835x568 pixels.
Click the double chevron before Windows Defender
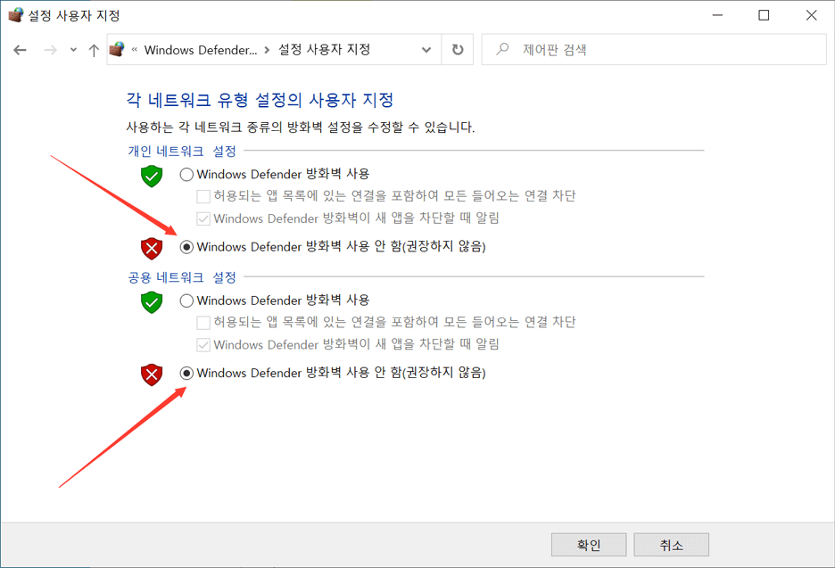134,50
